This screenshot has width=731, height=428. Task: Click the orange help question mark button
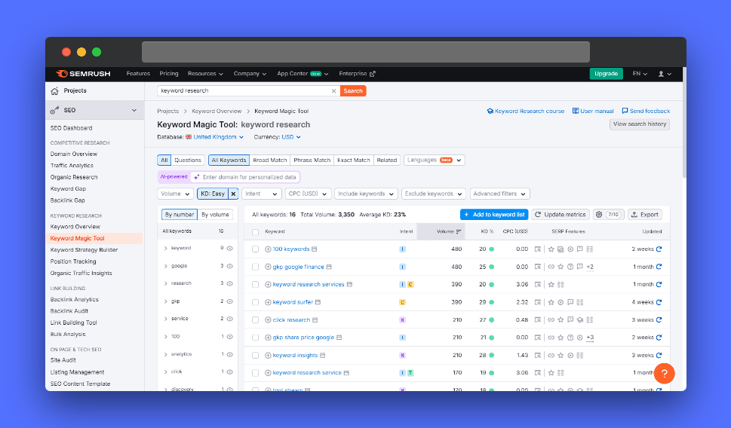coord(665,374)
